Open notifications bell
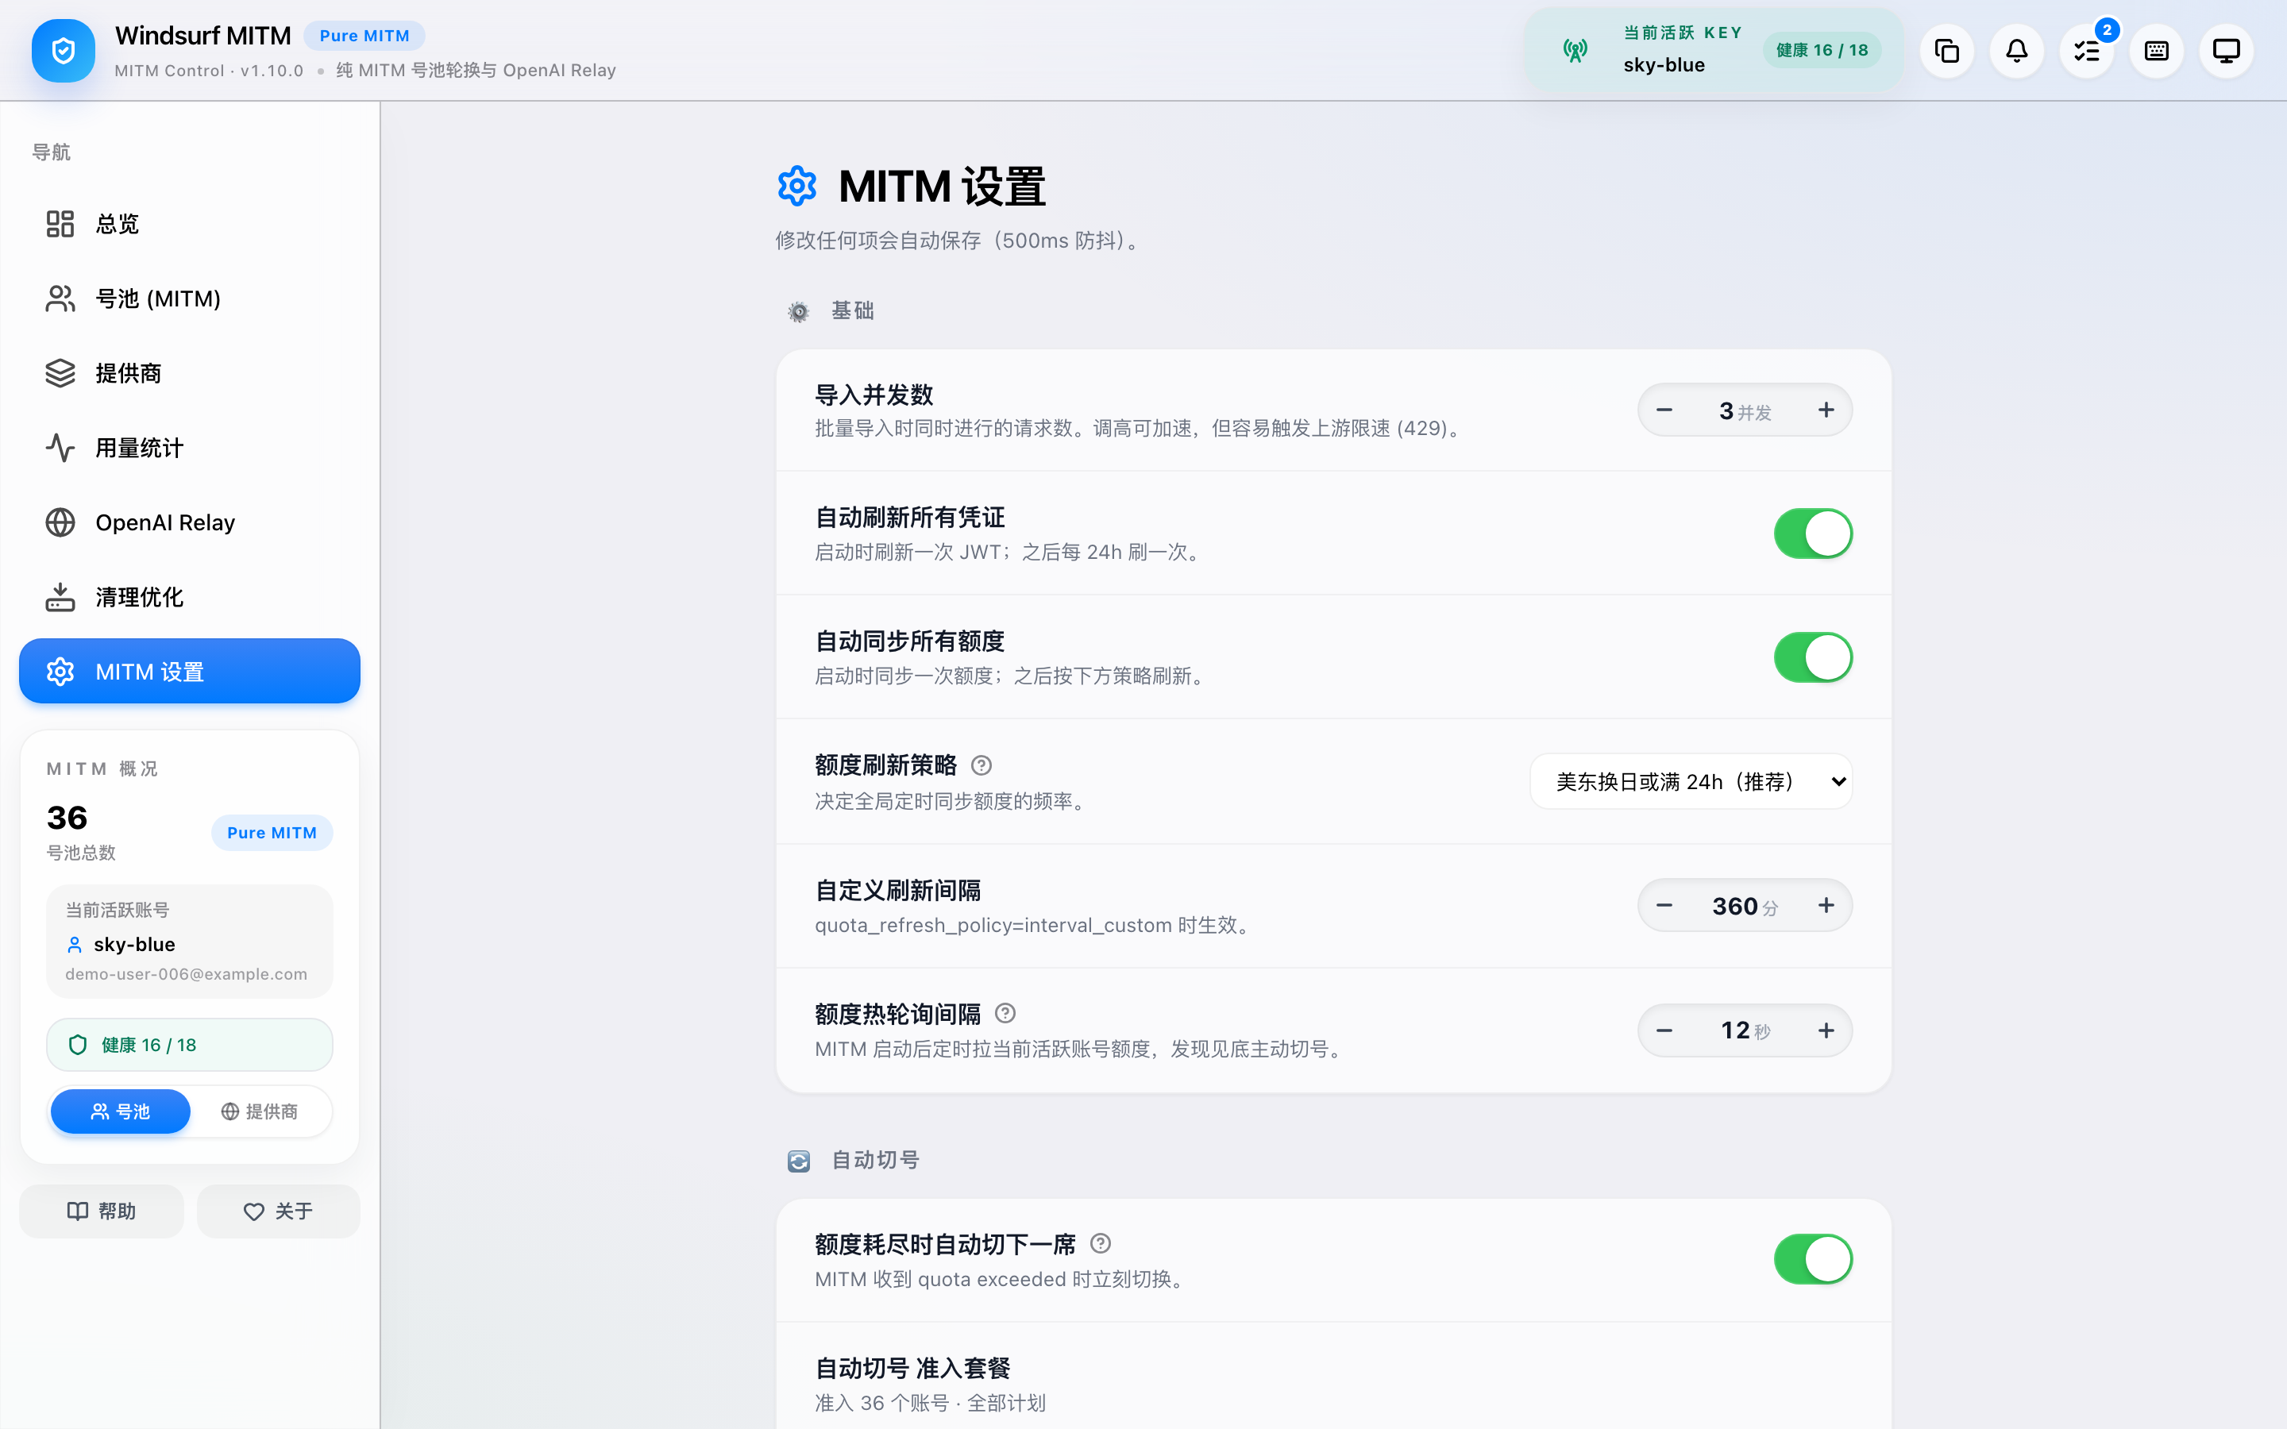Screen dimensions: 2287x1429 [x=2017, y=51]
